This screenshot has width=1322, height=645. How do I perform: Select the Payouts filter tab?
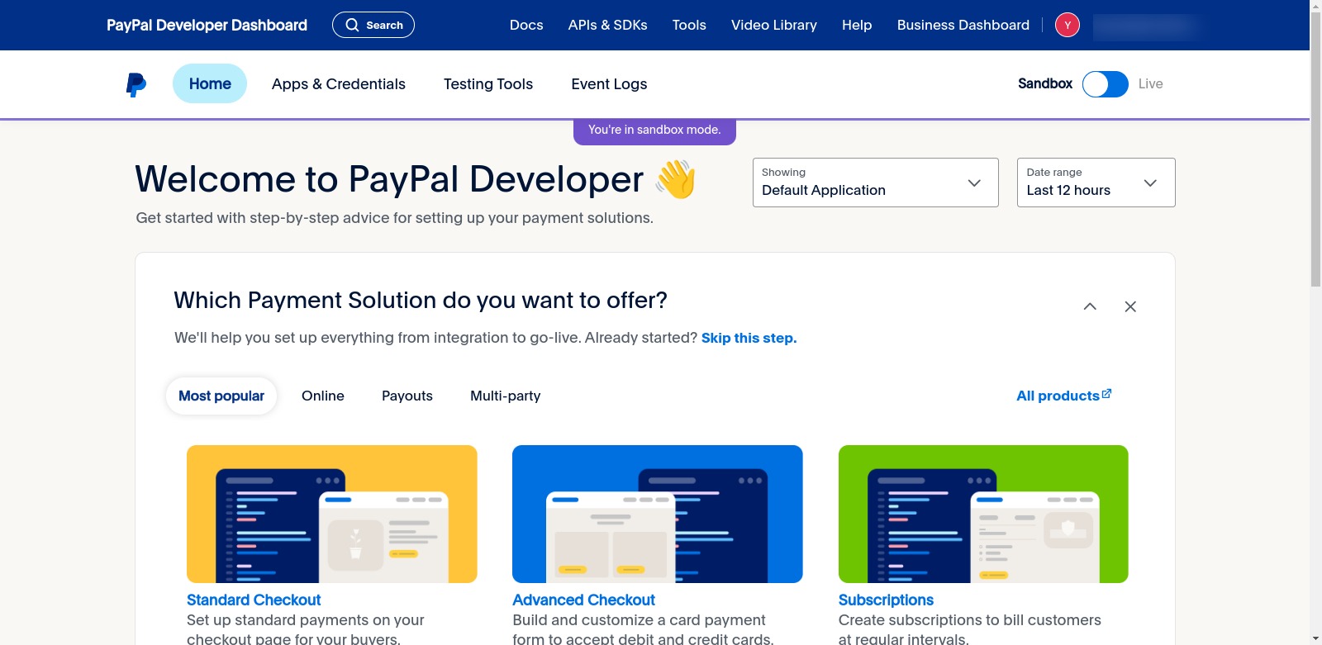[x=407, y=396]
